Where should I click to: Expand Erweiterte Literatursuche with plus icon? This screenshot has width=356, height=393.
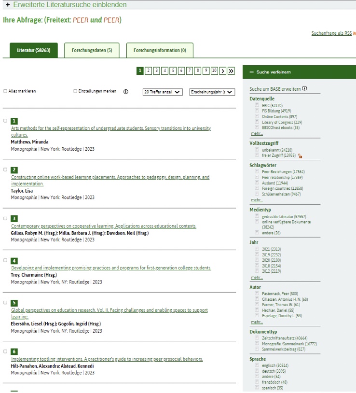tap(7, 4)
